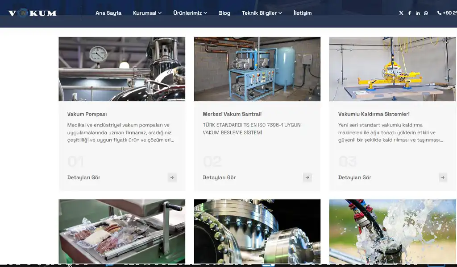Click arrow icon on Vakum Pompası card

click(172, 177)
